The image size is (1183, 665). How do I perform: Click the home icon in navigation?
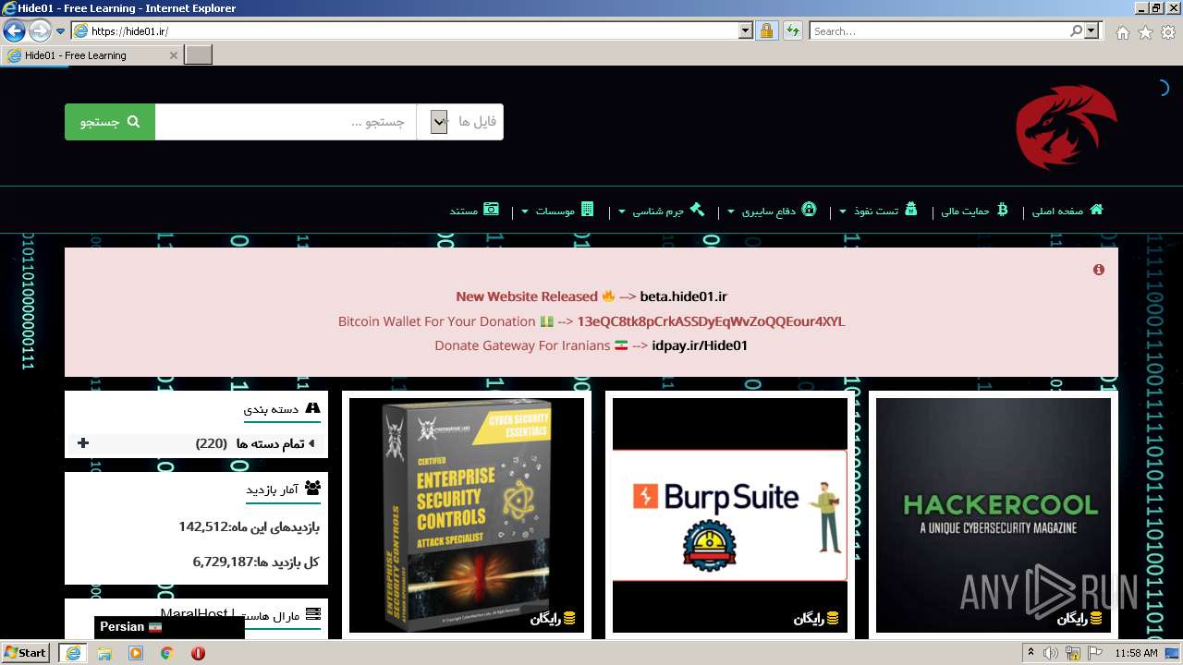coord(1096,210)
